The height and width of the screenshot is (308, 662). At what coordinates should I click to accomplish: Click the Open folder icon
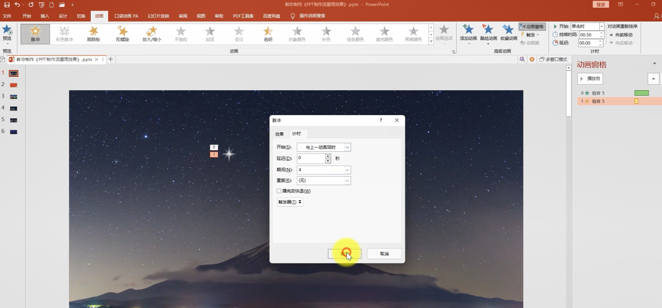62,4
